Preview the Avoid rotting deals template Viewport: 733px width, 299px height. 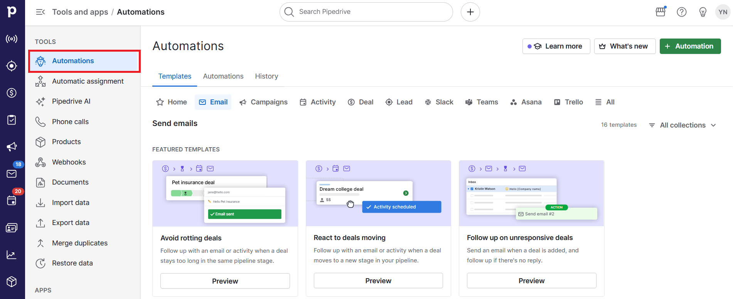pyautogui.click(x=225, y=281)
